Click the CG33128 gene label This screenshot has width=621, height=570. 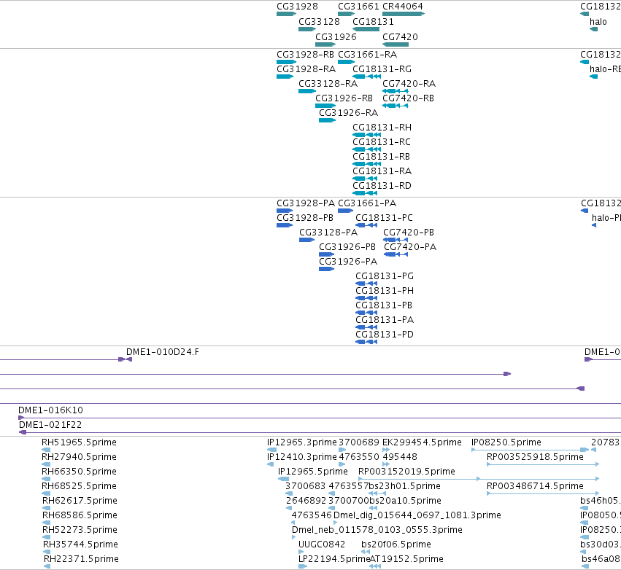click(x=319, y=22)
